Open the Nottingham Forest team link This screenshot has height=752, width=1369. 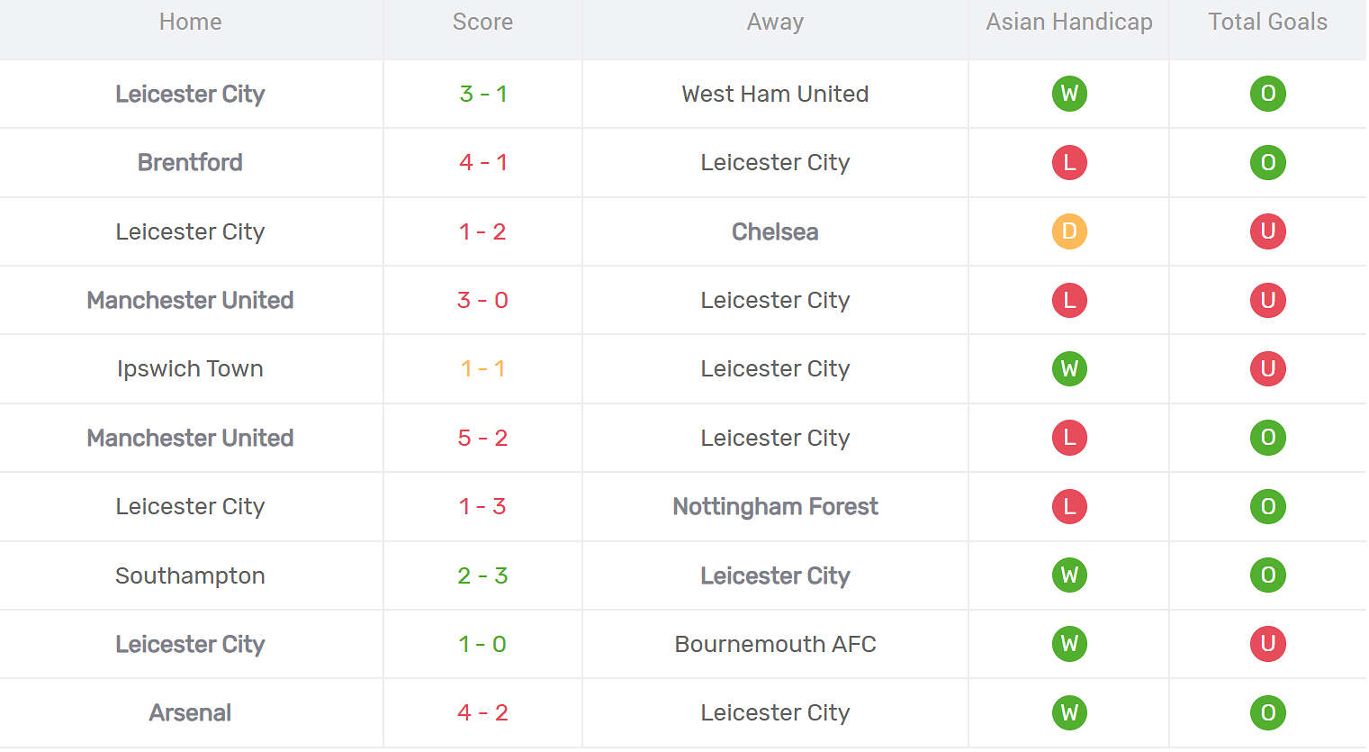click(x=775, y=507)
